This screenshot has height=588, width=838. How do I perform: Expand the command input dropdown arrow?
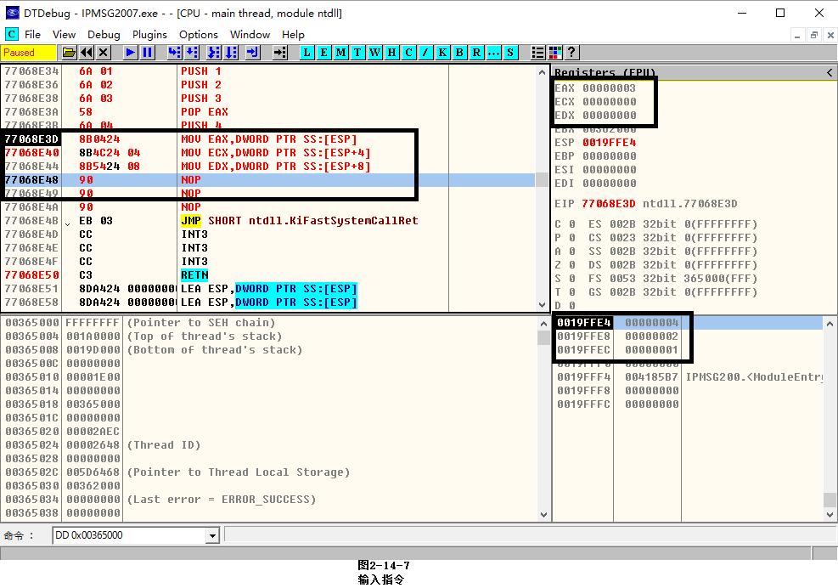pyautogui.click(x=212, y=535)
